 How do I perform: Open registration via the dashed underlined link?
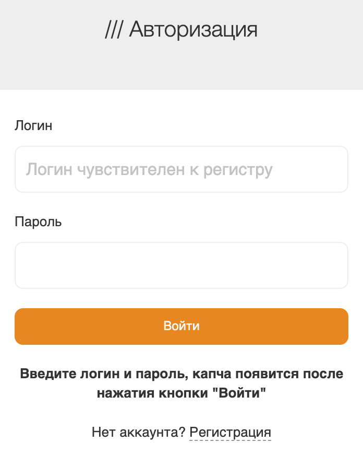(x=230, y=432)
